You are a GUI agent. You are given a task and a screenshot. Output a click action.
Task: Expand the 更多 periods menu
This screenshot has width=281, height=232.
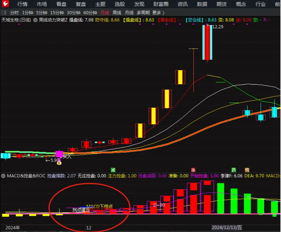click(158, 13)
